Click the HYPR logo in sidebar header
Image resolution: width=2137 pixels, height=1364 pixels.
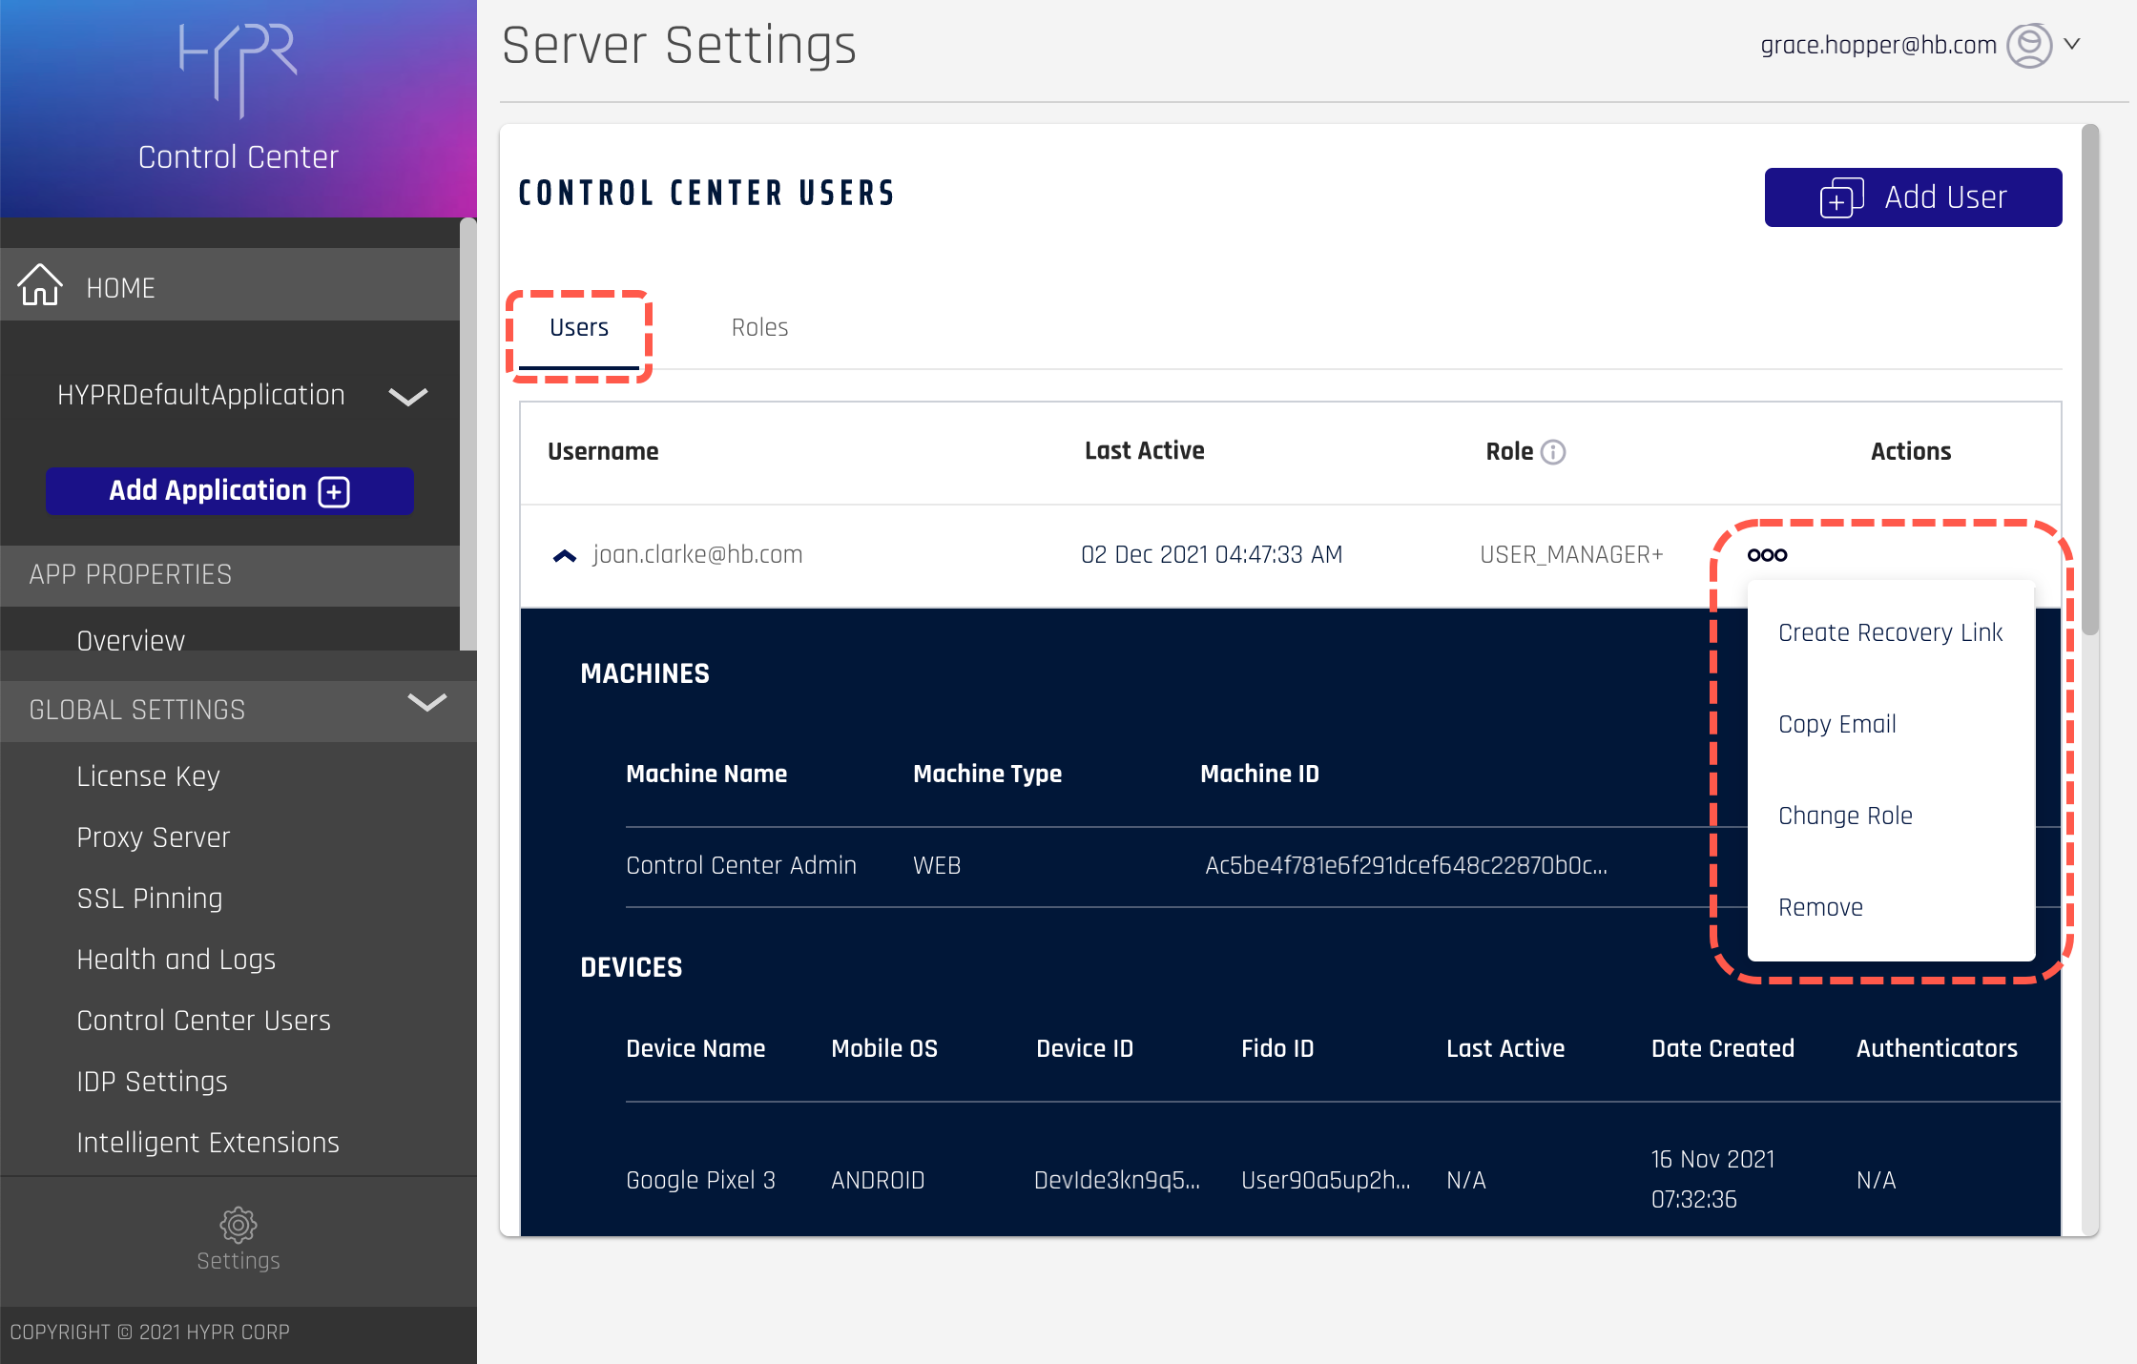(x=239, y=69)
